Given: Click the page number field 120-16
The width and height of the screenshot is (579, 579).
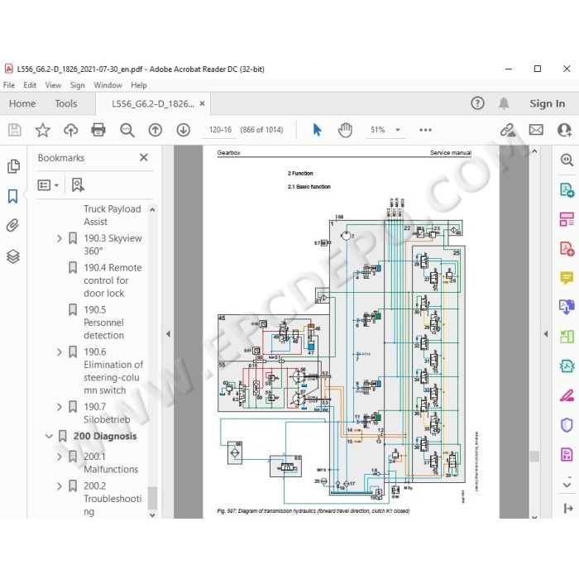Looking at the screenshot, I should coord(220,130).
